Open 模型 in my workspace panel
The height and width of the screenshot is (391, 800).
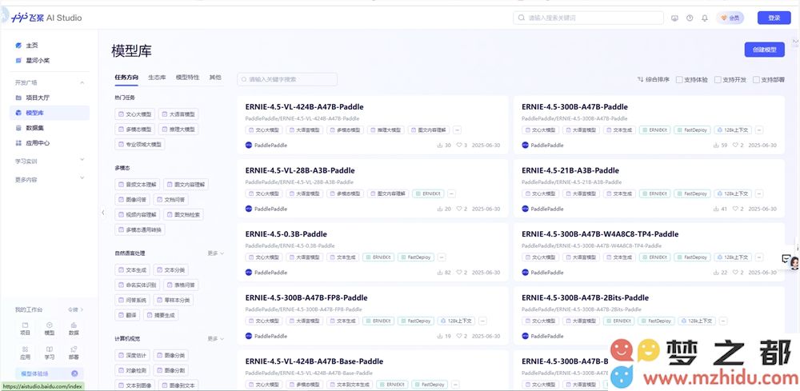50,329
